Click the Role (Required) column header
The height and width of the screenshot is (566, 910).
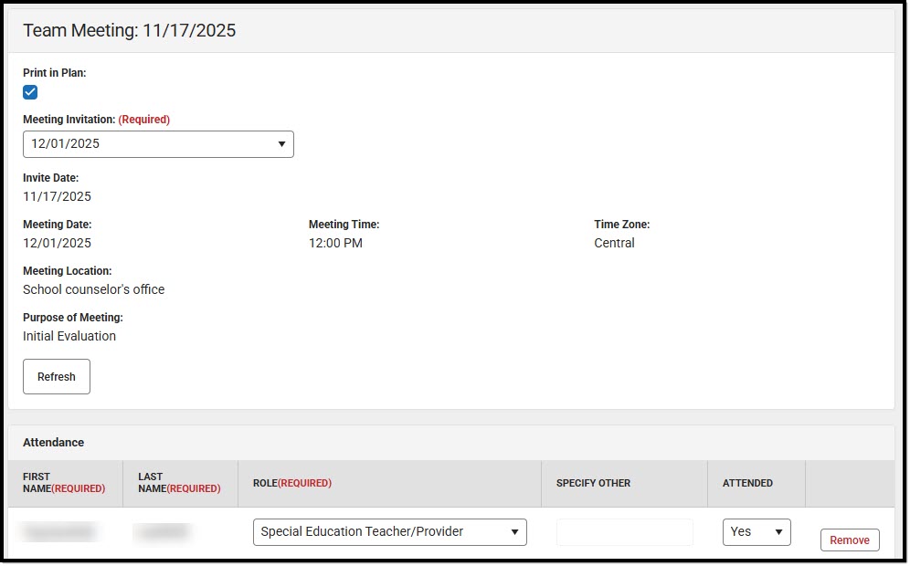pos(291,482)
